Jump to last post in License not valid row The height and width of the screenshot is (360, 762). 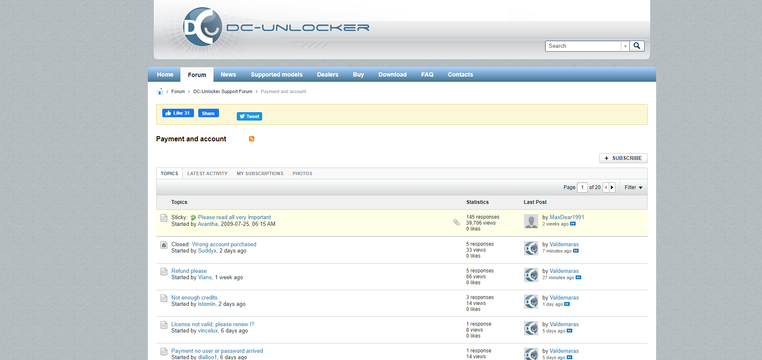[569, 331]
